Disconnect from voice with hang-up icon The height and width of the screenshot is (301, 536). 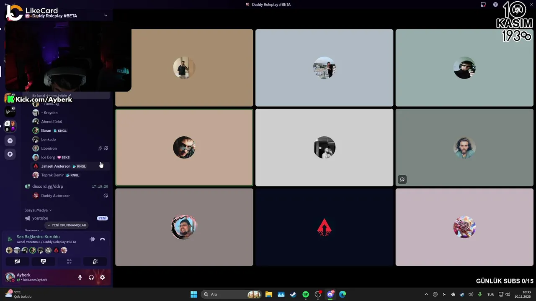point(103,239)
